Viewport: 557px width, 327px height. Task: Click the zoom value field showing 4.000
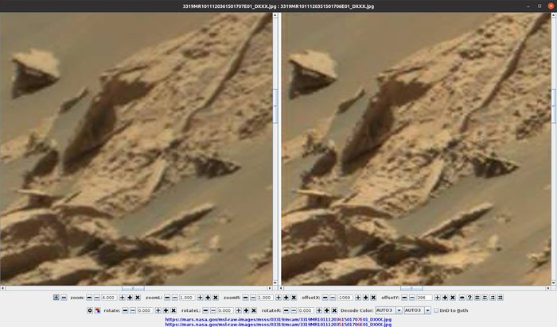[x=109, y=298]
